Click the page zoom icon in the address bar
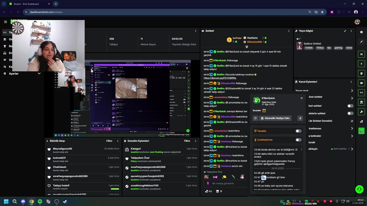 pos(310,12)
